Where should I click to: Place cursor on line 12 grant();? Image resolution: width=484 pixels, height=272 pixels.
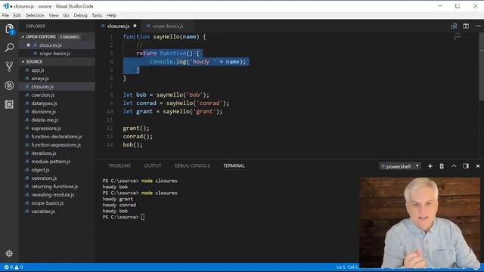pos(136,128)
